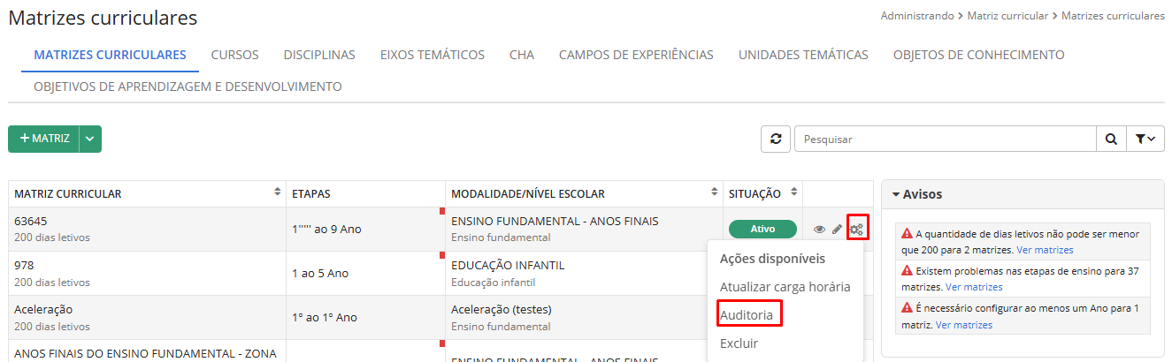Screen dimensions: 1172x362
Task: Click the refresh list icon button
Action: [x=776, y=140]
